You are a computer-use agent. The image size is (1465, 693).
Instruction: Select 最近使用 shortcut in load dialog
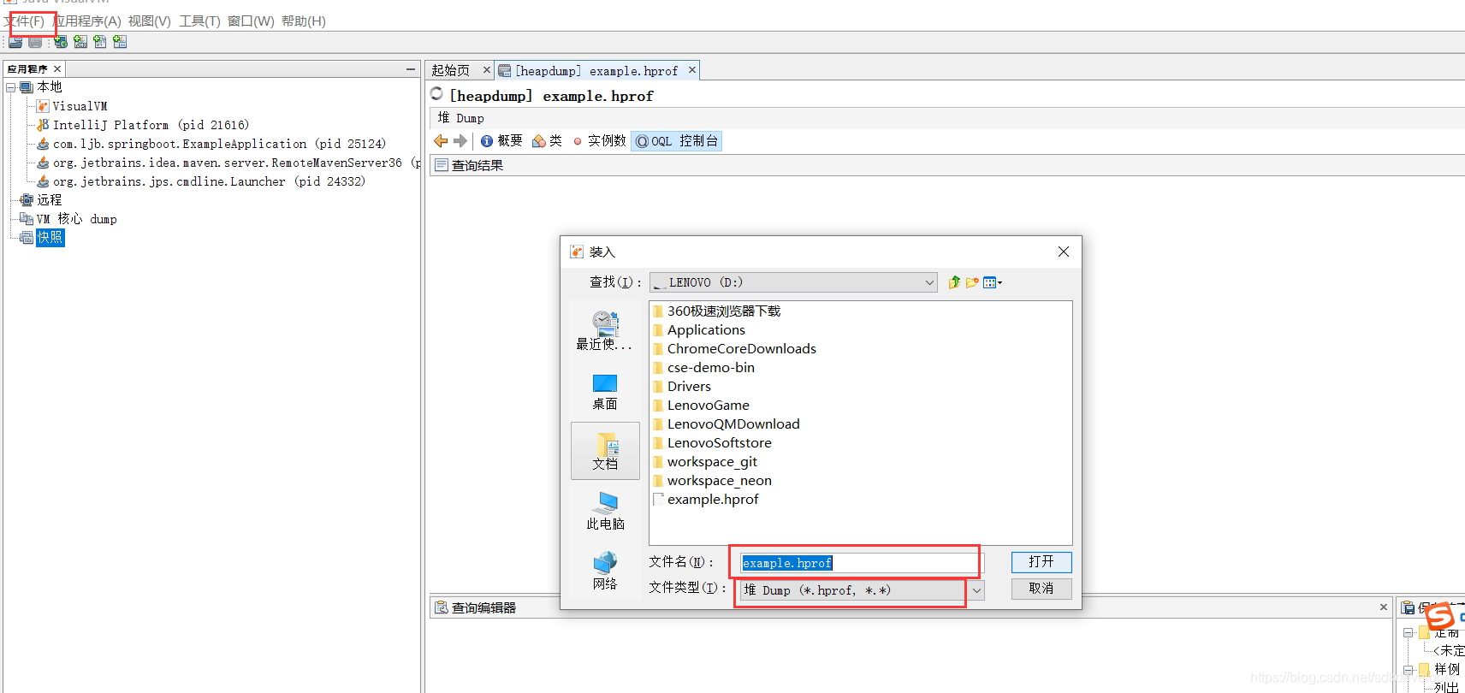tap(605, 331)
